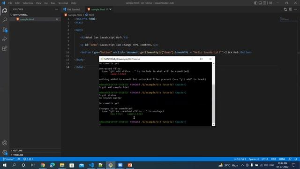Viewport: 300px width, 169px height.
Task: Open the File menu
Action: (10, 3)
